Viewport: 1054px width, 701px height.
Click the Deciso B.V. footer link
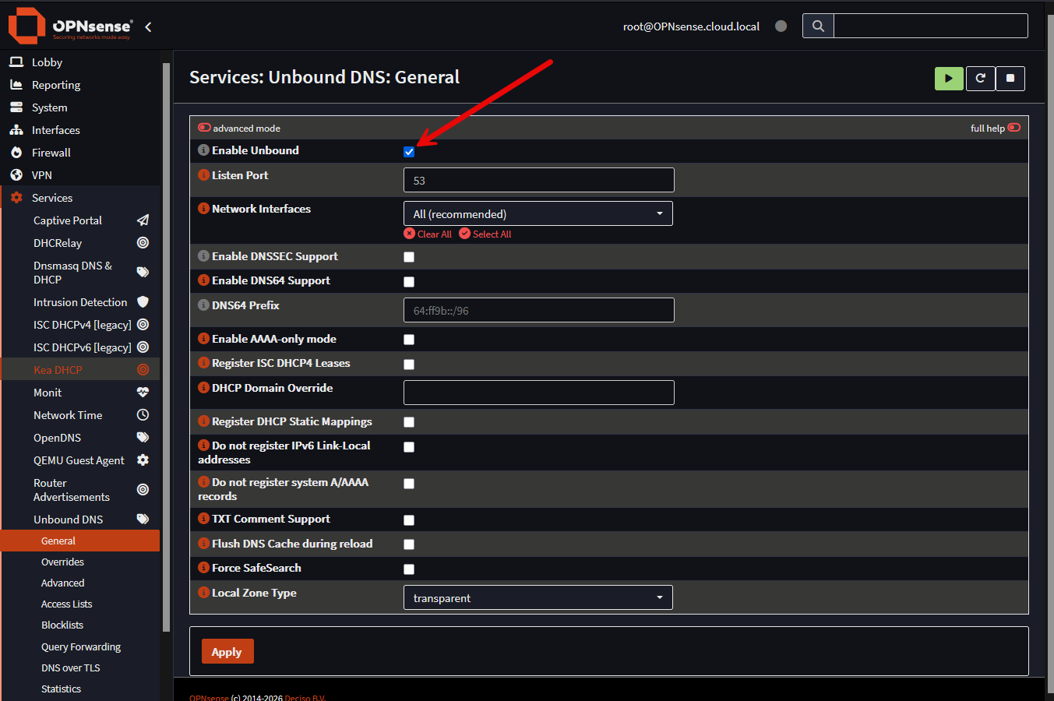tap(305, 698)
